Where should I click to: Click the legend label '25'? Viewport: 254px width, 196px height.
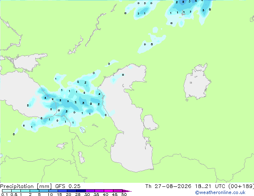[78, 194]
